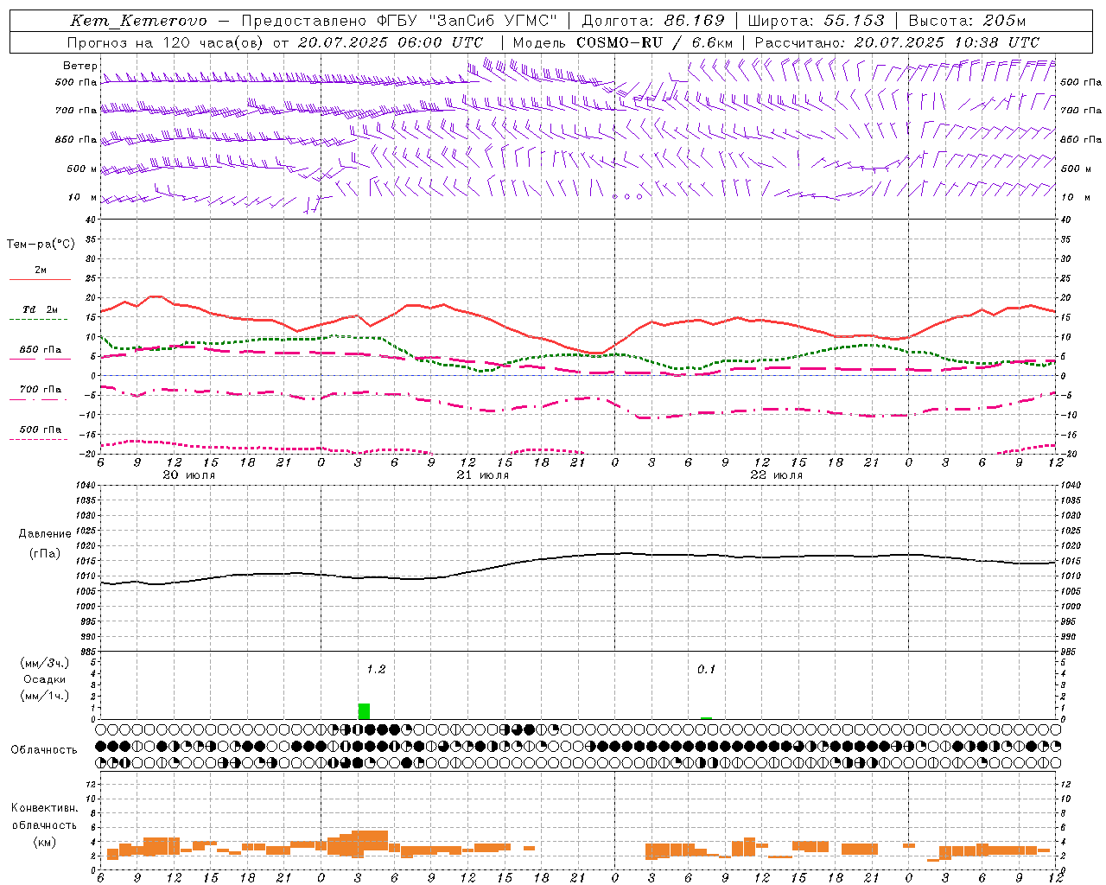Image resolution: width=1106 pixels, height=885 pixels.
Task: Click the (мм/1ч.) precipitation unit label
Action: coord(44,696)
